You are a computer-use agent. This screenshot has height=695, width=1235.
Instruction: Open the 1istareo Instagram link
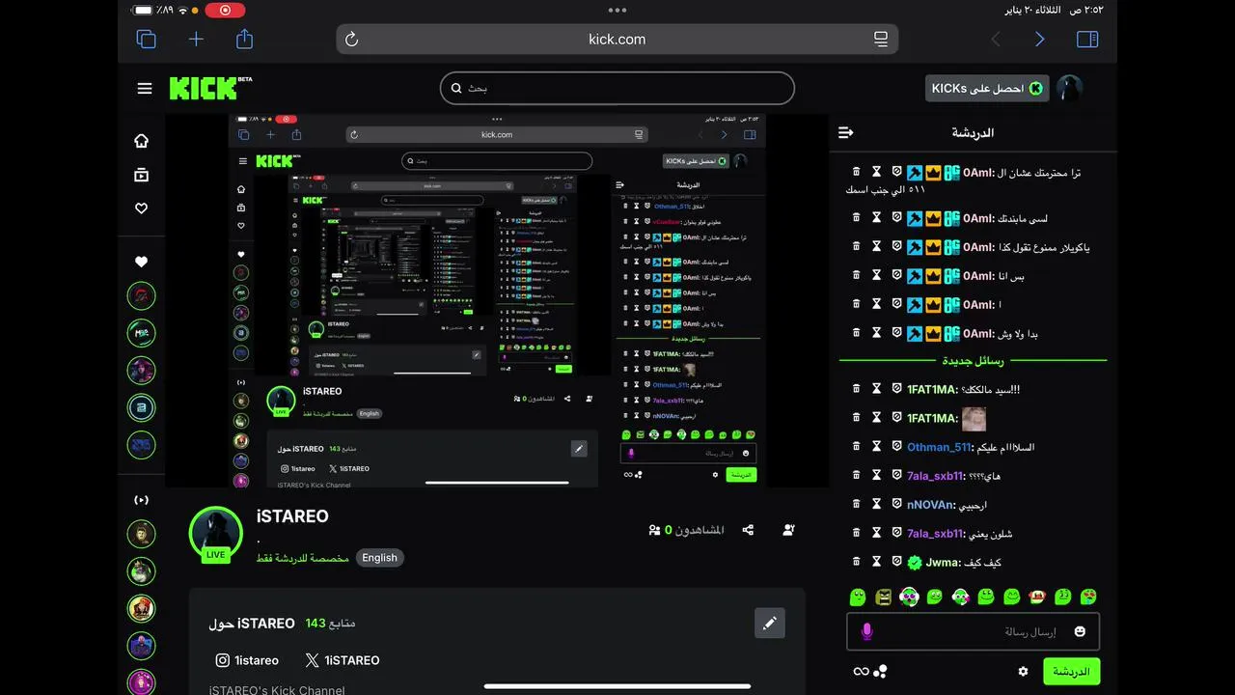pyautogui.click(x=247, y=660)
